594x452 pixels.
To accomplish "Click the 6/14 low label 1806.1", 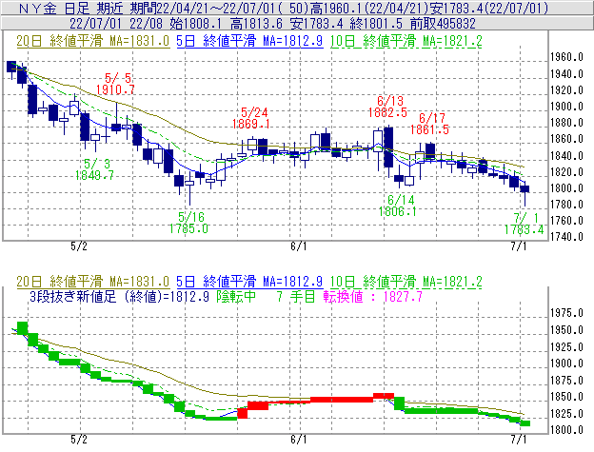I will 398,206.
